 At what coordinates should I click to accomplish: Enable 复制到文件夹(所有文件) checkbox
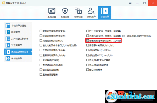coord(41,31)
